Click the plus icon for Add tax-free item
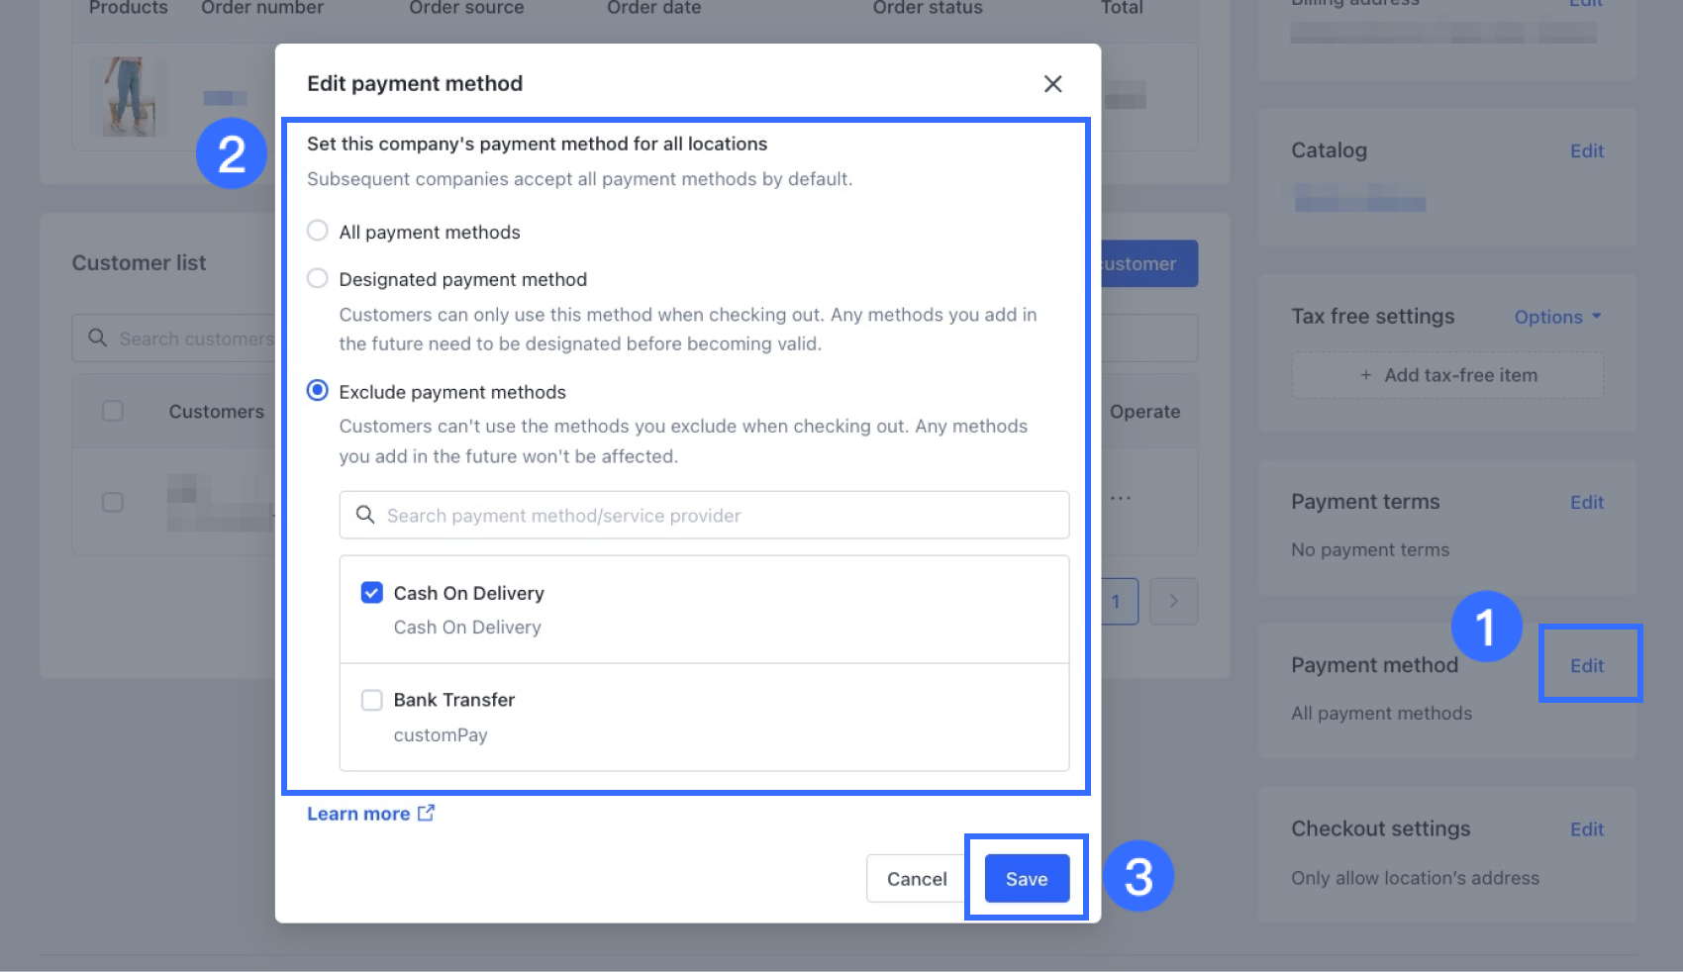This screenshot has height=972, width=1683. (x=1366, y=375)
